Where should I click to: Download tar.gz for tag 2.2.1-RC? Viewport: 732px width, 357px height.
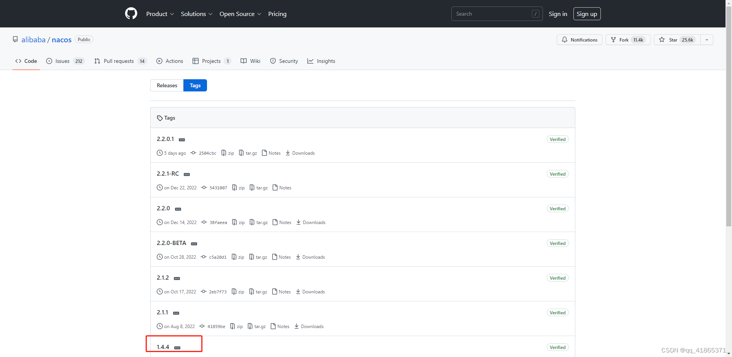[258, 188]
